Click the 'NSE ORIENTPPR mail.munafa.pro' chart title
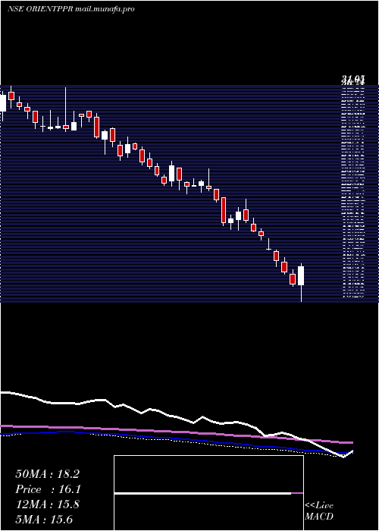The image size is (379, 531). point(71,9)
